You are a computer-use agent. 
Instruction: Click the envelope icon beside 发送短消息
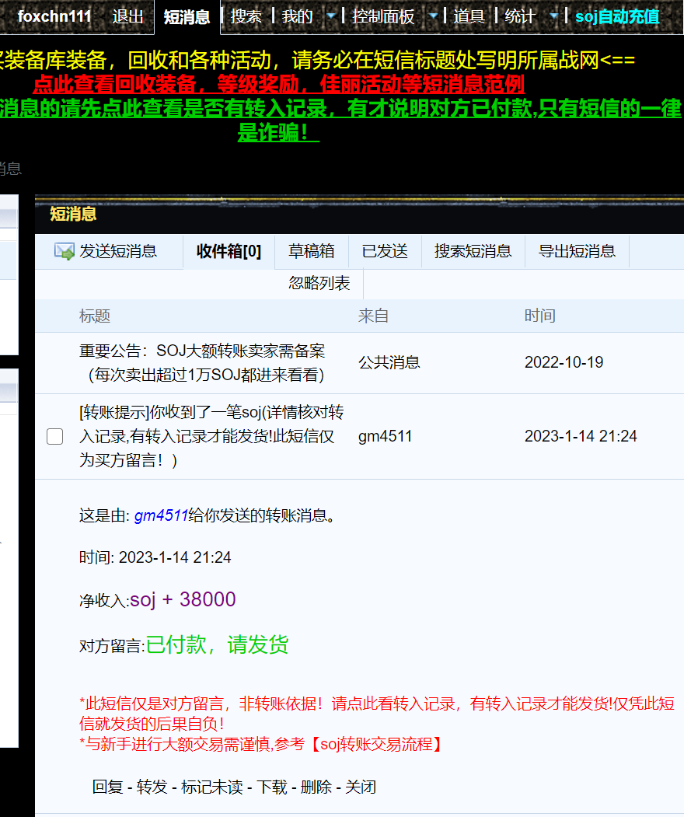tap(64, 251)
